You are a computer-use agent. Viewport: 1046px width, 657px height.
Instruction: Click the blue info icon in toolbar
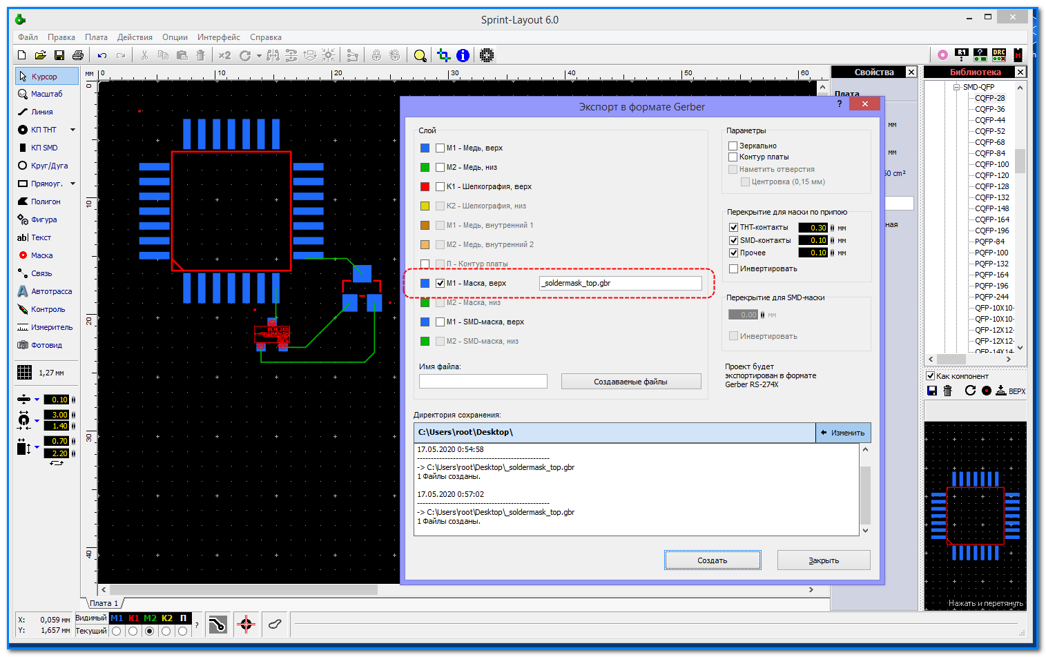(x=463, y=55)
